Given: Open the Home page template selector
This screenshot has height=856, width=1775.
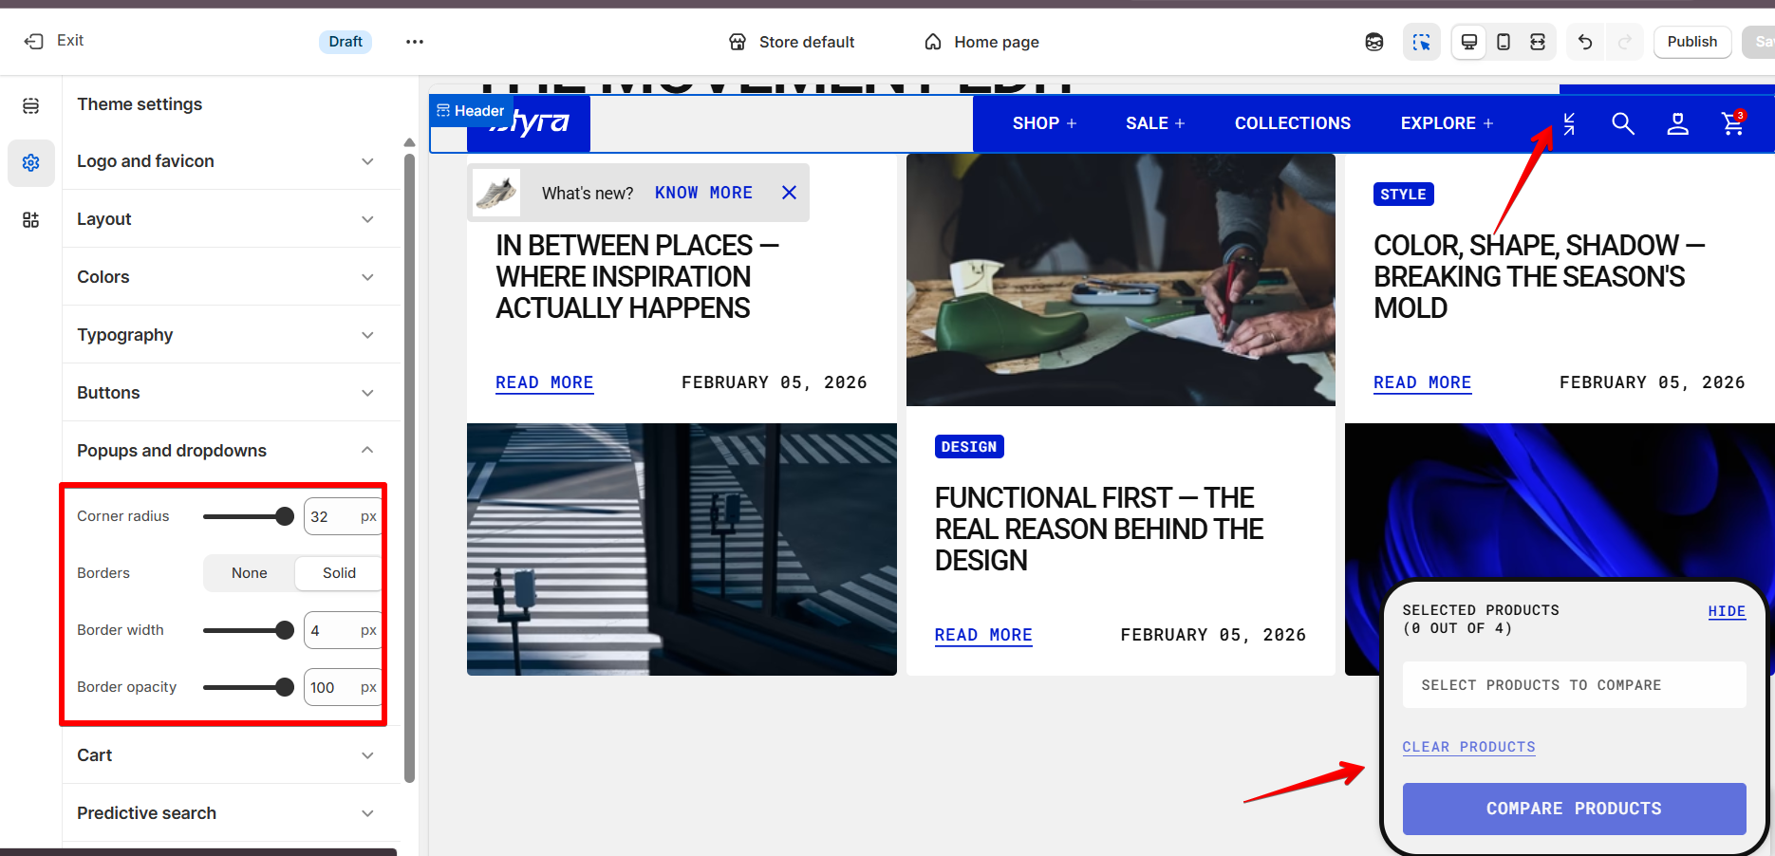Looking at the screenshot, I should coord(981,42).
